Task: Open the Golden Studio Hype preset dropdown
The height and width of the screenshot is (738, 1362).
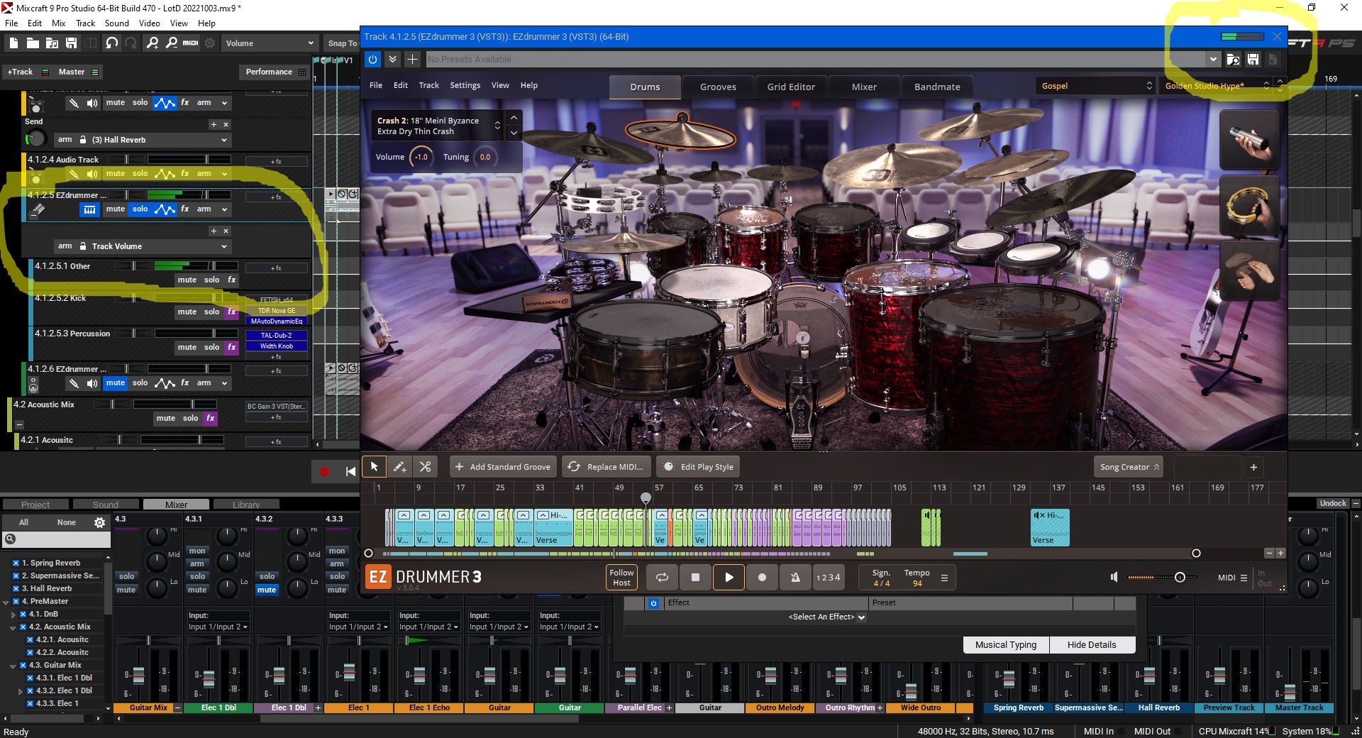Action: 1217,86
